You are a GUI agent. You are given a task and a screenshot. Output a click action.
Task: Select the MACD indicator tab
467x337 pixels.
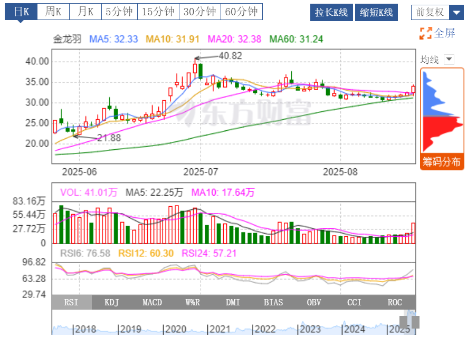click(152, 303)
